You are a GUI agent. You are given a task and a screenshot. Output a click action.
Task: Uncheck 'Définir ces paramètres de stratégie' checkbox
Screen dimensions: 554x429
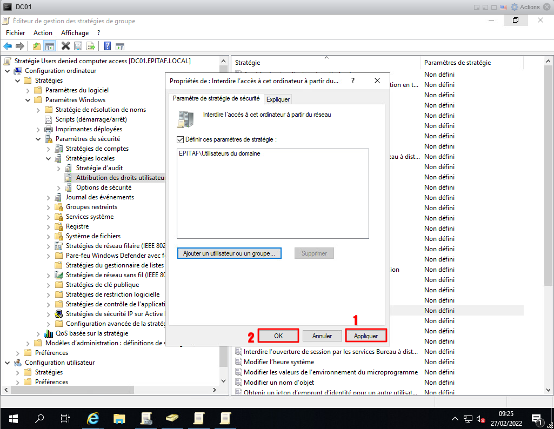(x=181, y=139)
